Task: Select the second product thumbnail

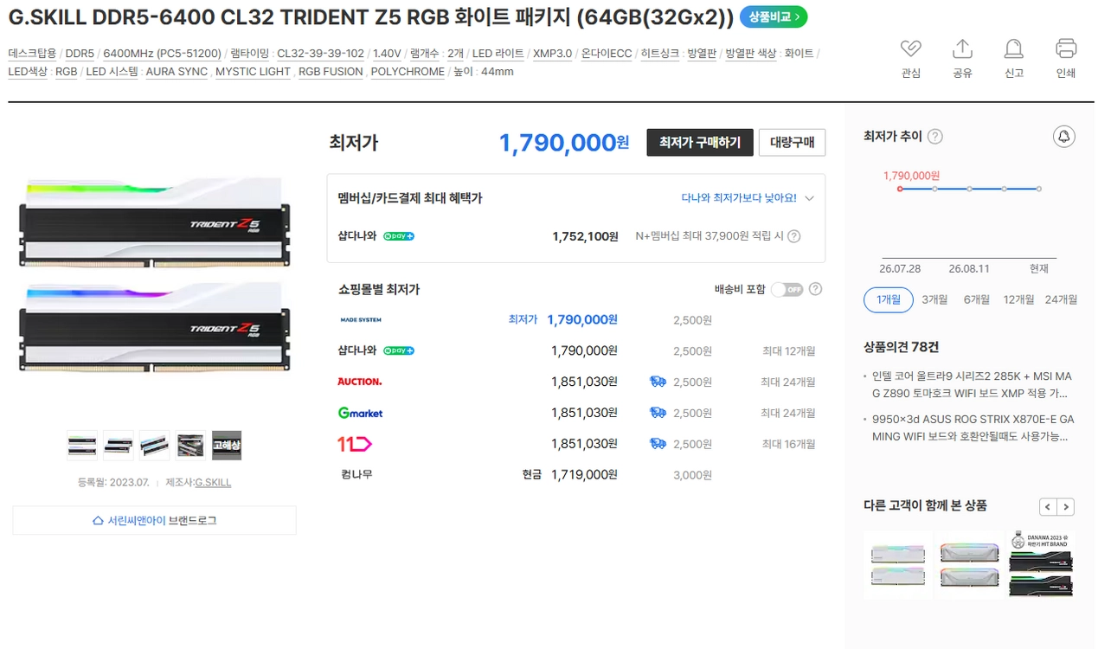Action: [x=119, y=446]
